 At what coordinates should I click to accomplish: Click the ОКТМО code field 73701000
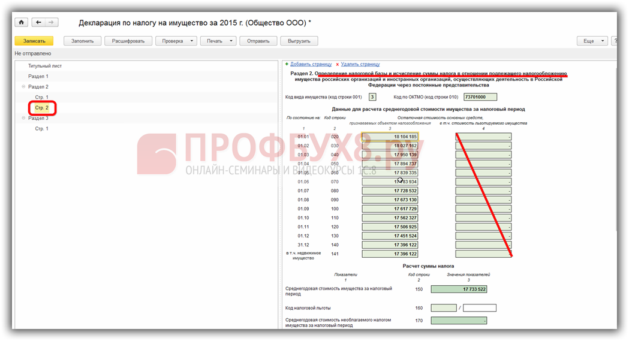tap(480, 97)
